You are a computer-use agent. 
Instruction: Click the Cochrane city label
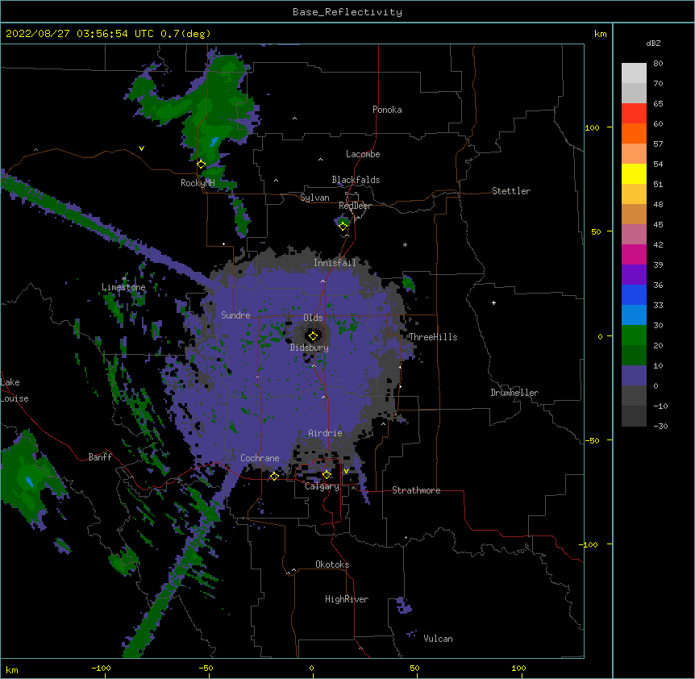click(260, 458)
